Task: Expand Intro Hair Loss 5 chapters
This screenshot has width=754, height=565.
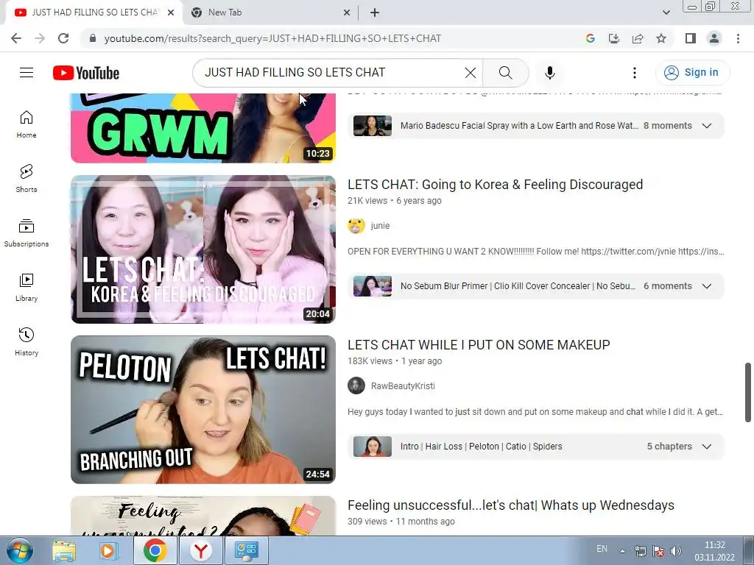Action: click(x=706, y=447)
